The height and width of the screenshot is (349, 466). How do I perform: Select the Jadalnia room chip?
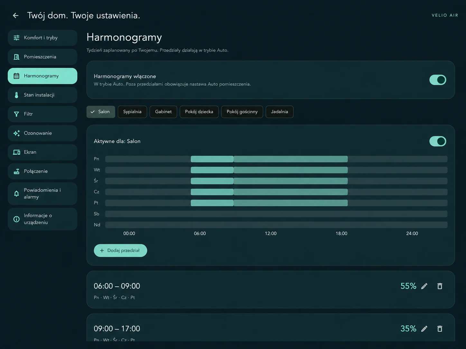pos(279,112)
